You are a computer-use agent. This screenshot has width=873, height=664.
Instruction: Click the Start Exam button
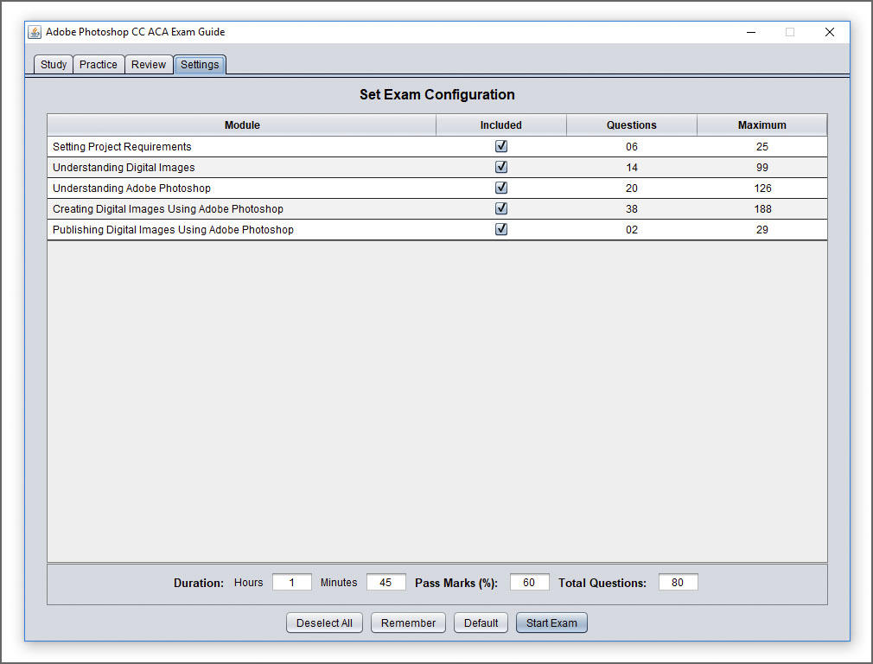[x=551, y=622]
